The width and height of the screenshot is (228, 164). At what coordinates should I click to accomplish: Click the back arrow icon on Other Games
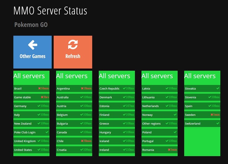33,45
